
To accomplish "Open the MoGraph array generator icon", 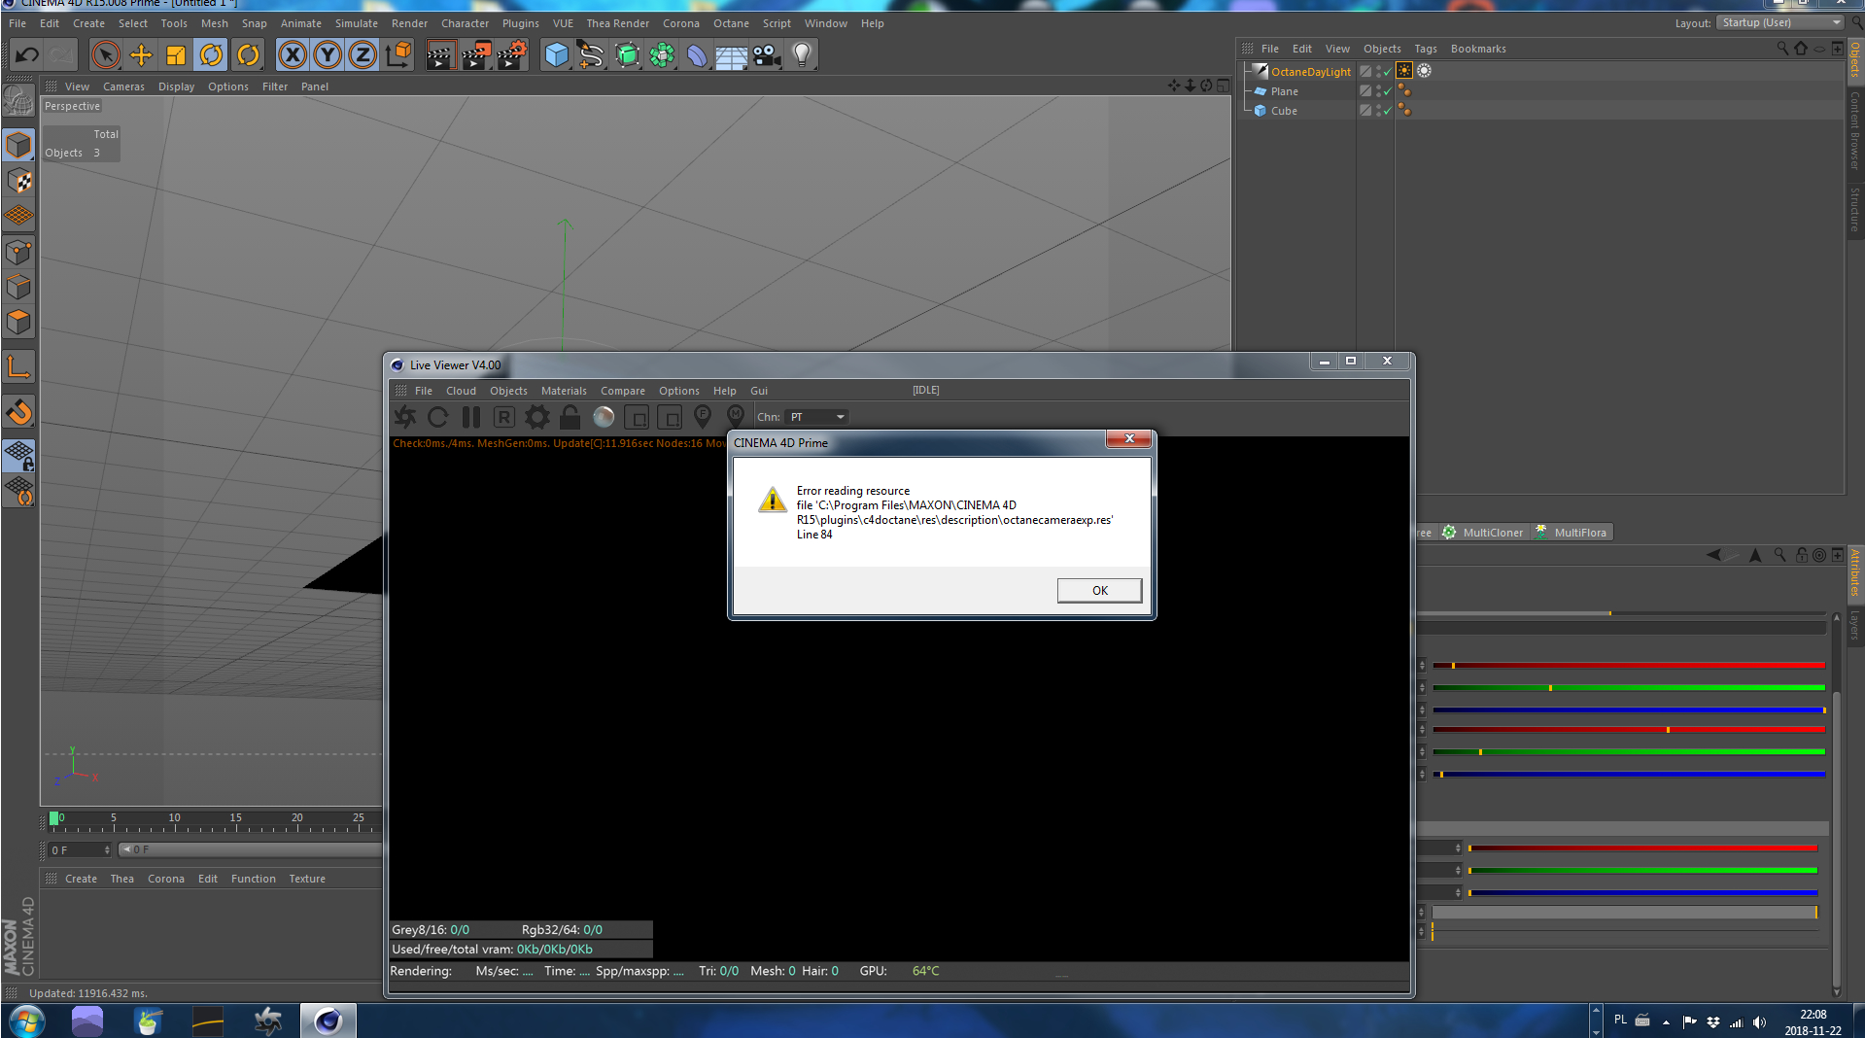I will click(x=662, y=55).
